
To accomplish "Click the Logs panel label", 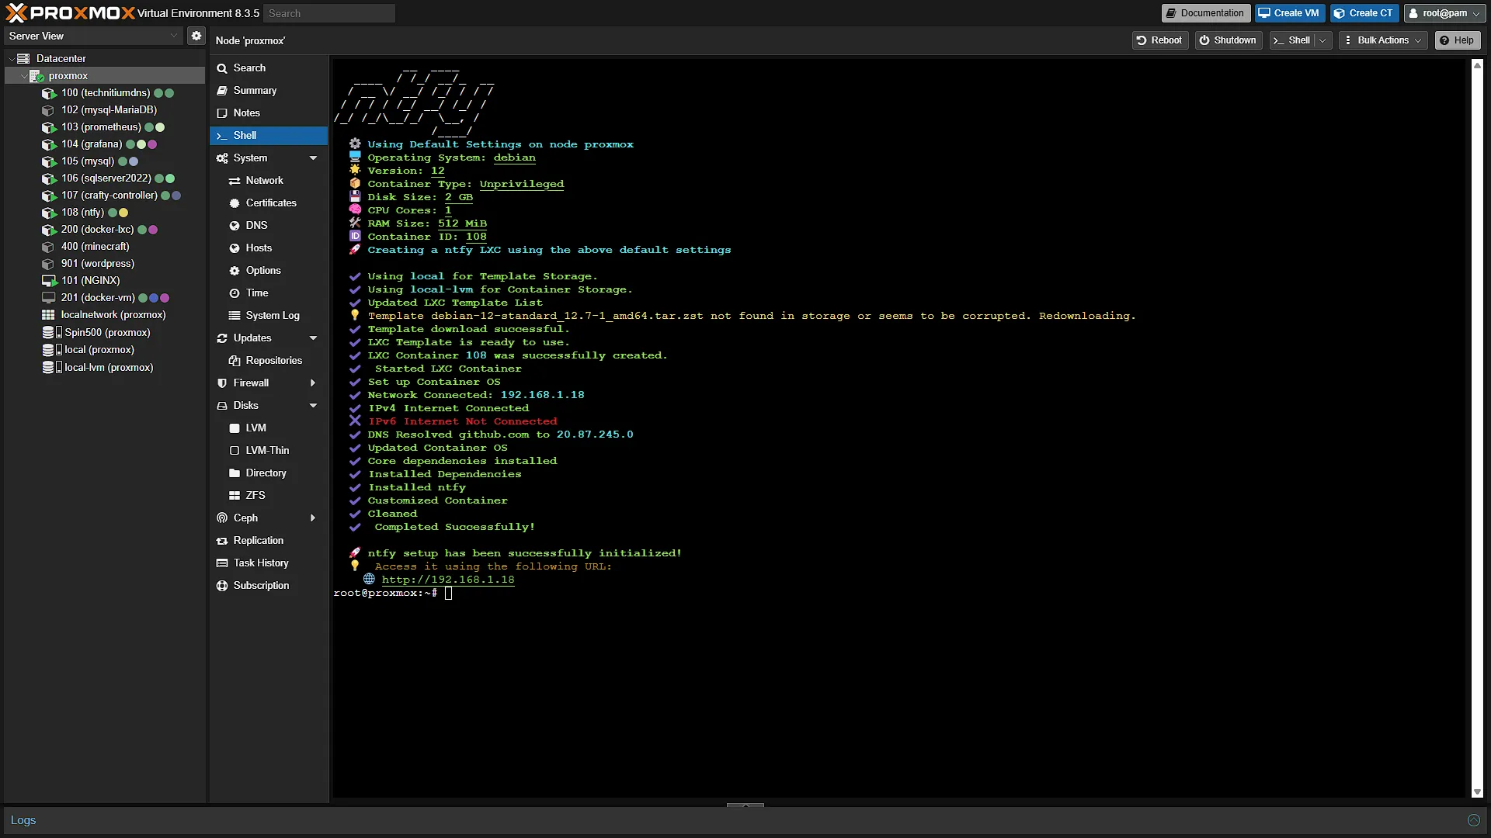I will pyautogui.click(x=23, y=820).
